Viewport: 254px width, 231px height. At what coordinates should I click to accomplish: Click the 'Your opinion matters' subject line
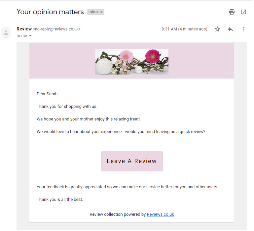pos(50,12)
